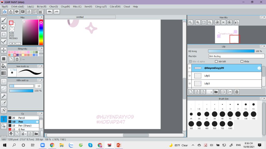The height and width of the screenshot is (149, 266).
Task: Select the Pencil brush row
Action: click(24, 118)
